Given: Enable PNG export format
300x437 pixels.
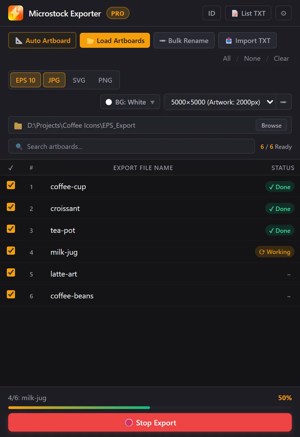Looking at the screenshot, I should coord(105,80).
